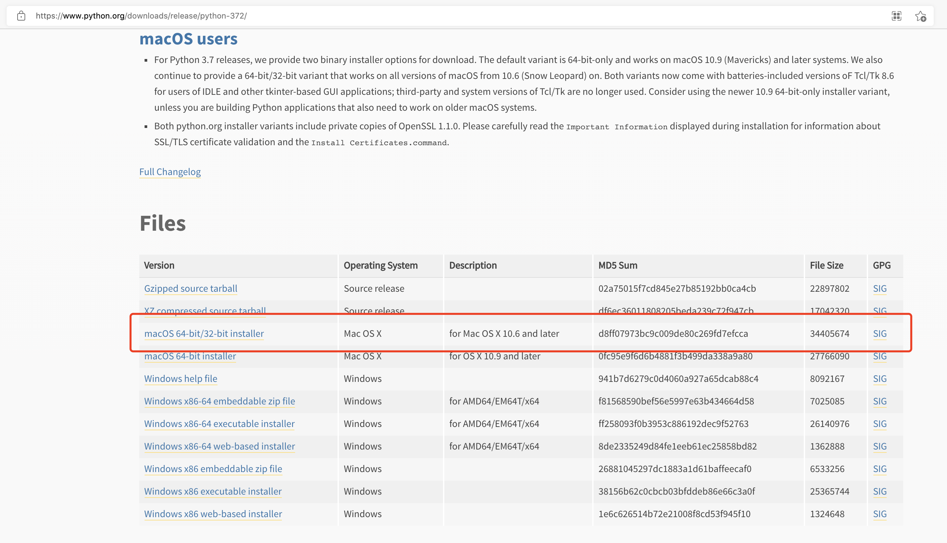Open SIG for Windows x86-64 executable installer
Screen dimensions: 947x543
click(879, 424)
